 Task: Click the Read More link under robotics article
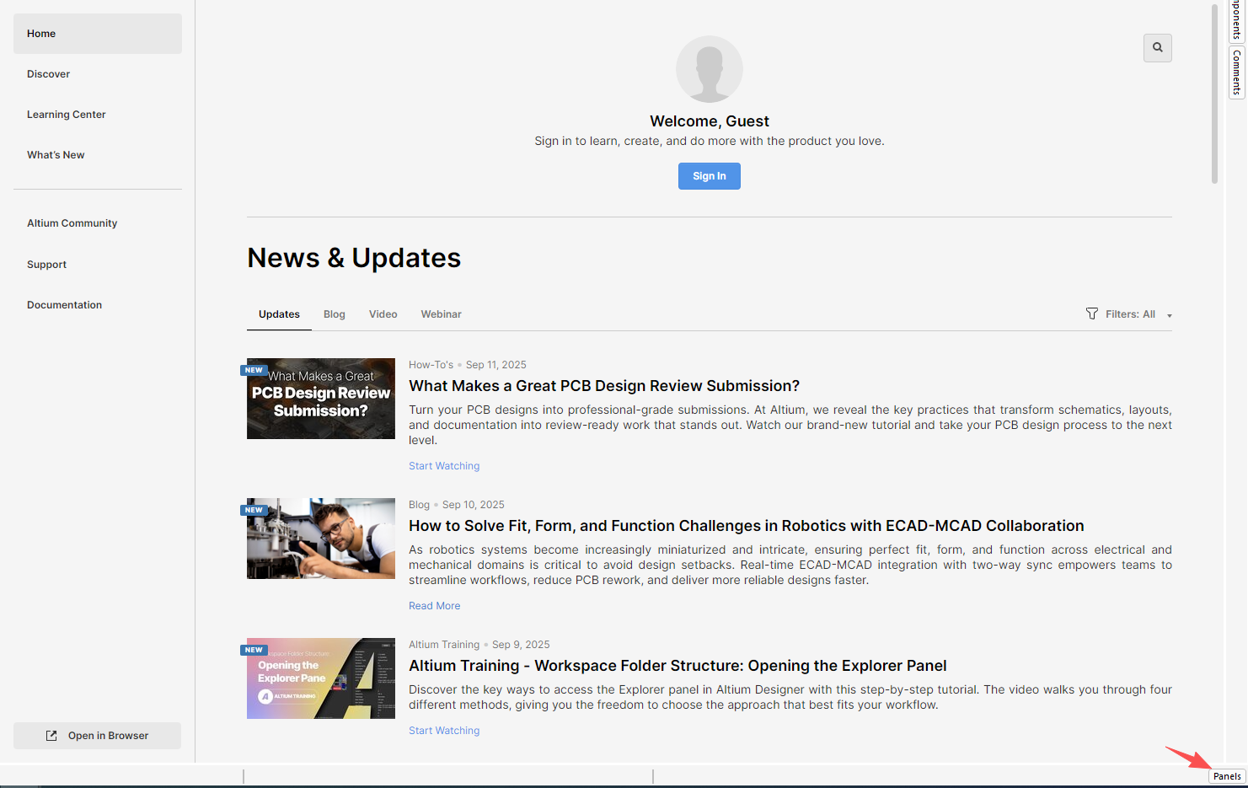pos(435,606)
